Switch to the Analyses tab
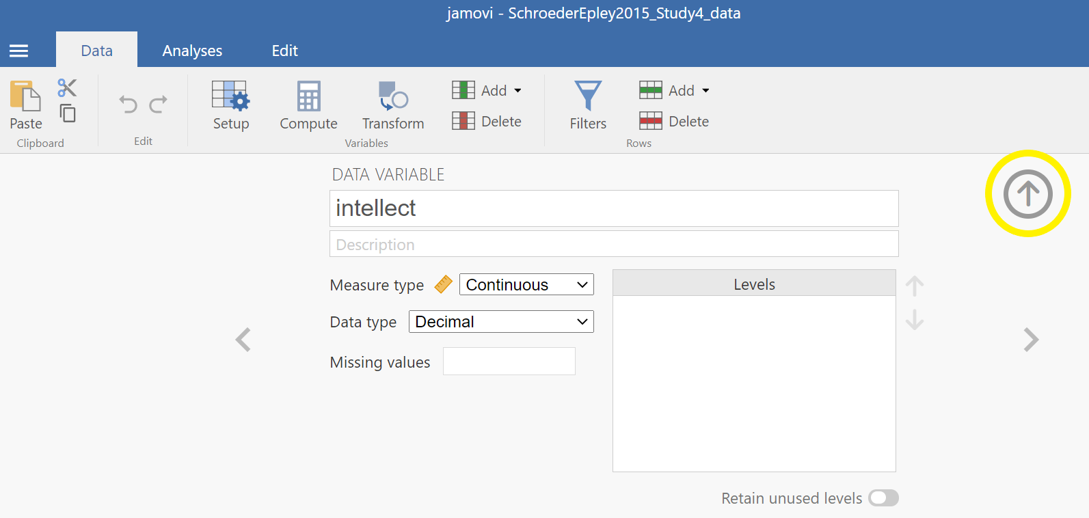The image size is (1089, 518). tap(192, 51)
